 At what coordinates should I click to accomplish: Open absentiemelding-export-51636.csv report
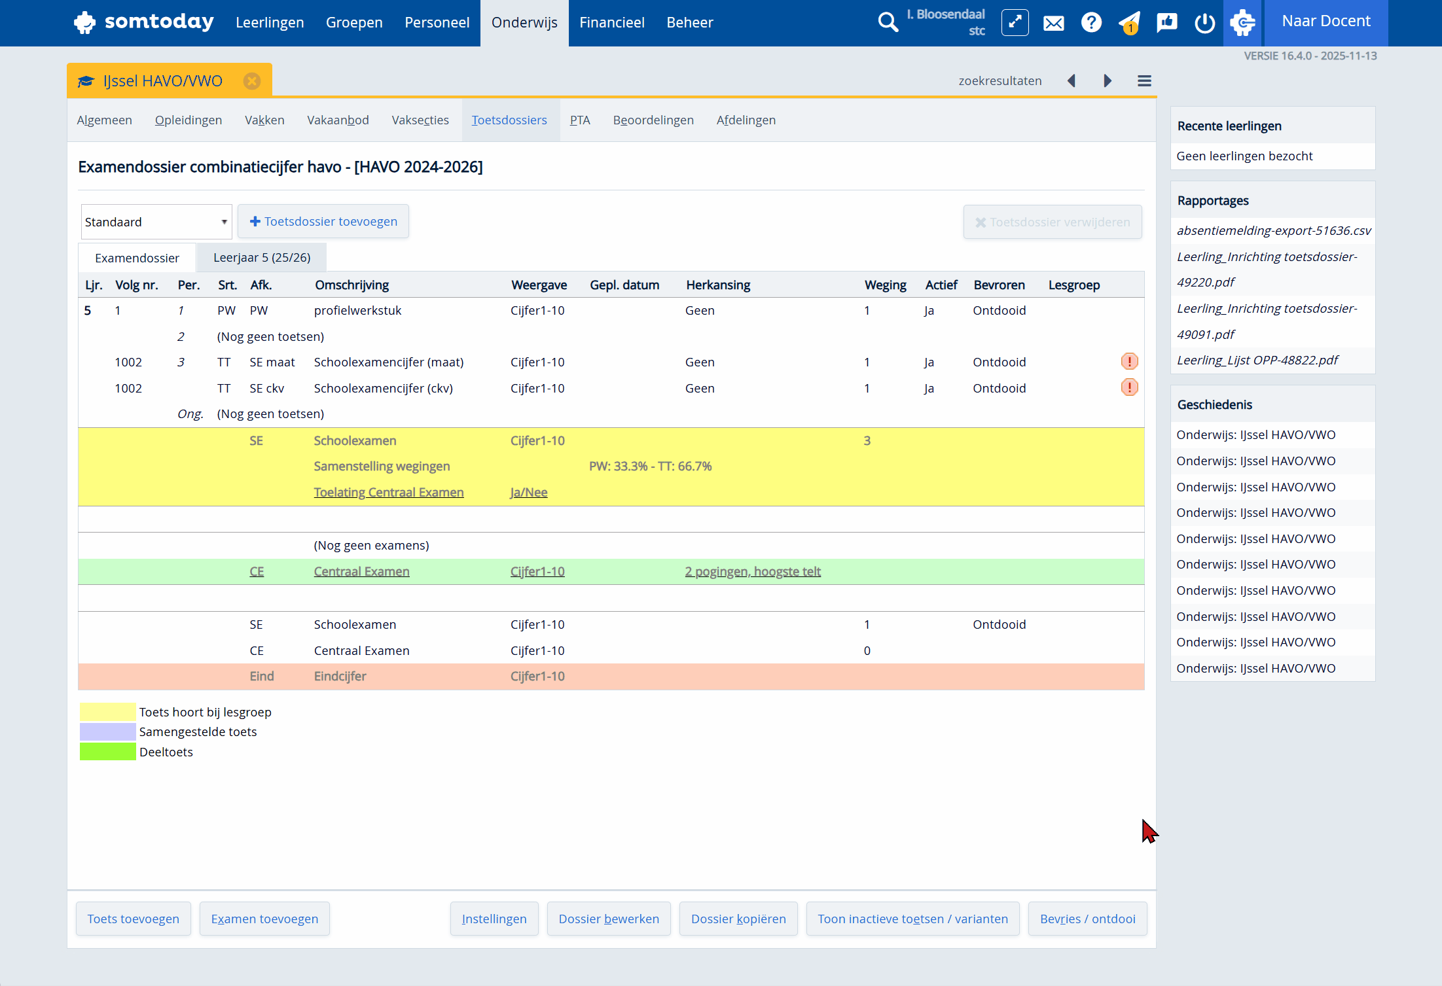[x=1273, y=231]
